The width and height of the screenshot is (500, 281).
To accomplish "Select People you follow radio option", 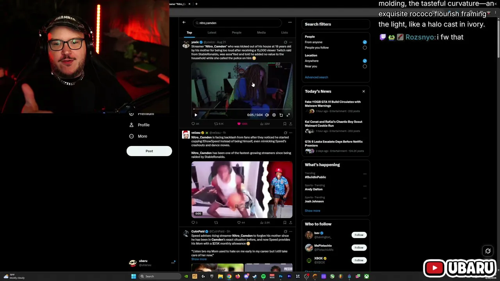I will [364, 48].
